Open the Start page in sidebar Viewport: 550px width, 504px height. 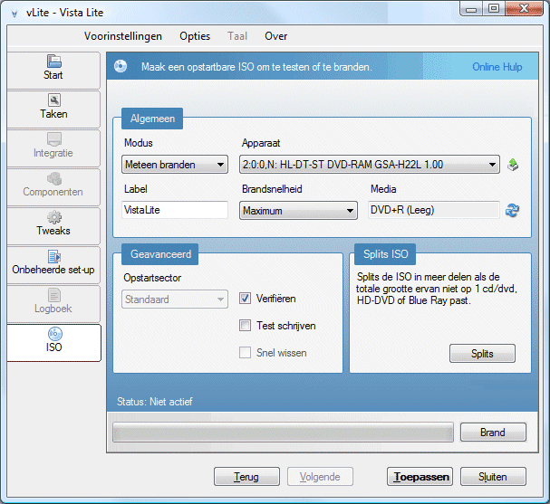point(53,70)
